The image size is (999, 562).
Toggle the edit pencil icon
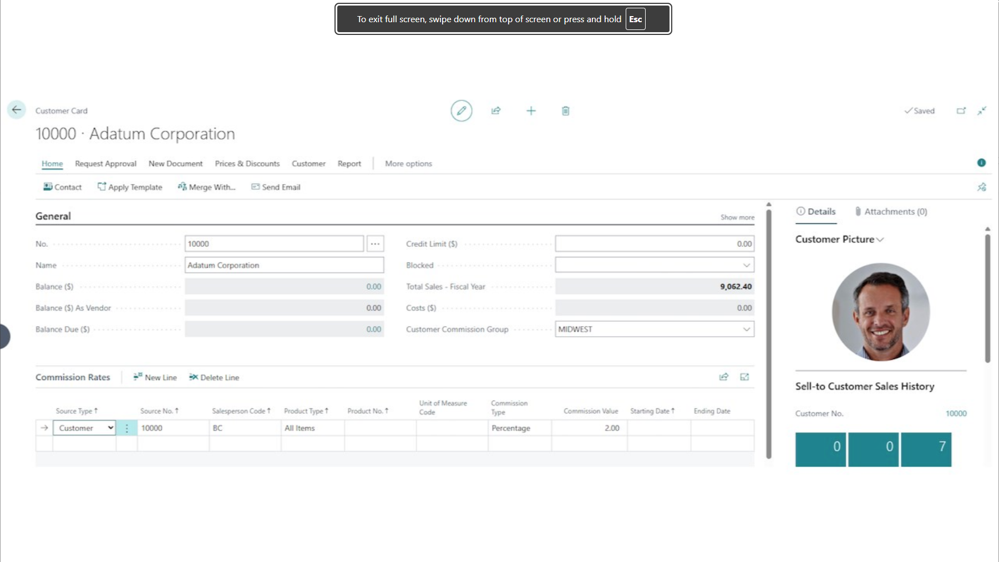[461, 111]
